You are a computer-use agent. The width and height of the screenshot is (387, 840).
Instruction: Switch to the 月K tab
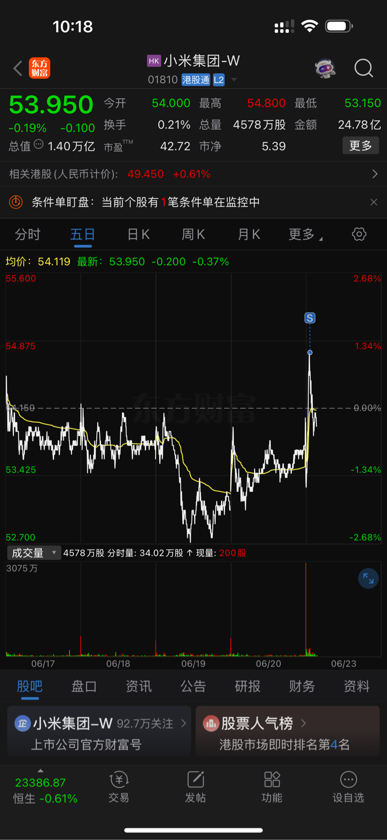(x=249, y=235)
